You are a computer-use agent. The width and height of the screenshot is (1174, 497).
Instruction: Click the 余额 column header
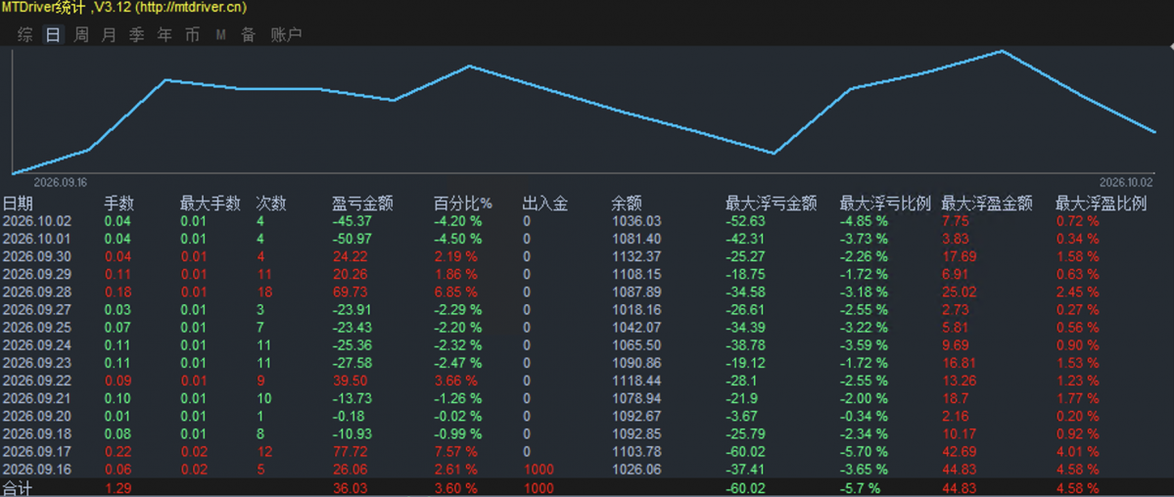pos(626,203)
